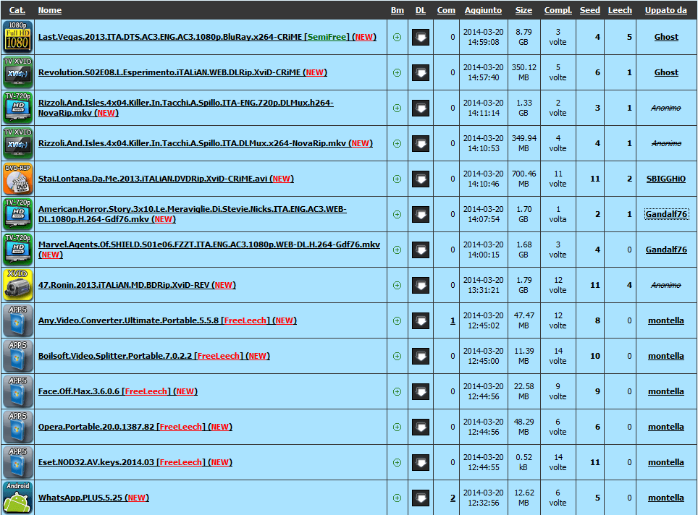Click the TV XVID category icon for Revolution.S02E08
Viewport: 698px width, 515px height.
(18, 72)
